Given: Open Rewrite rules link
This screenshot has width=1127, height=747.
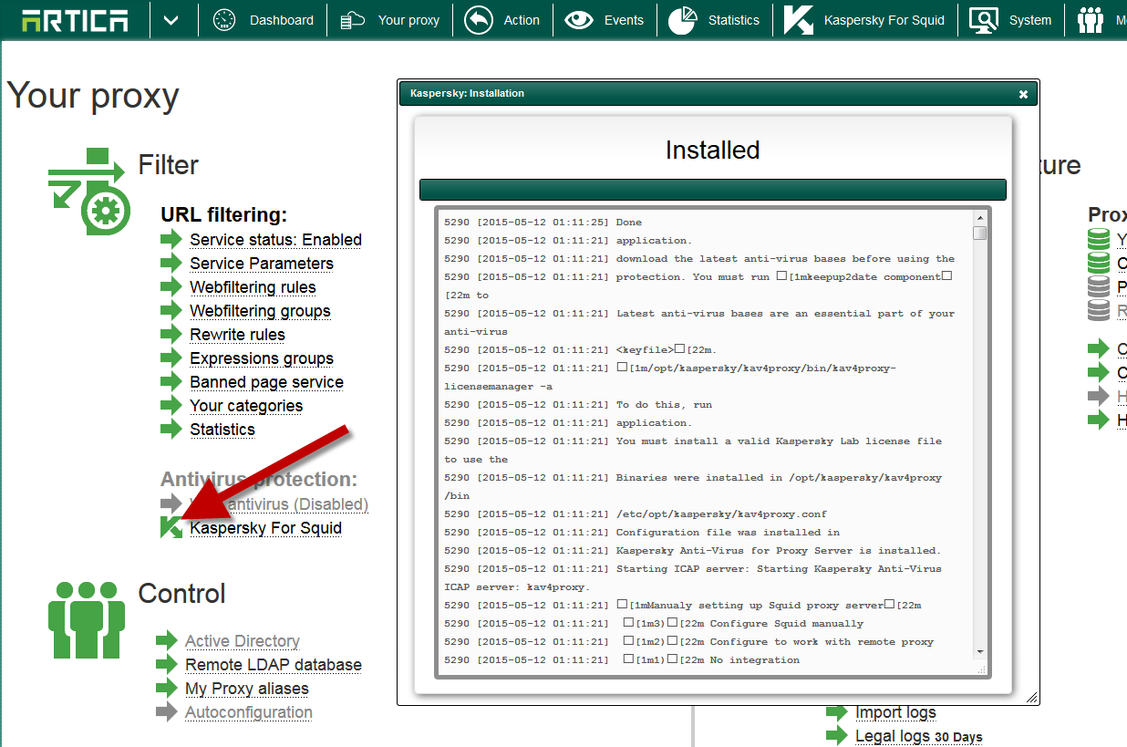Looking at the screenshot, I should tap(237, 335).
